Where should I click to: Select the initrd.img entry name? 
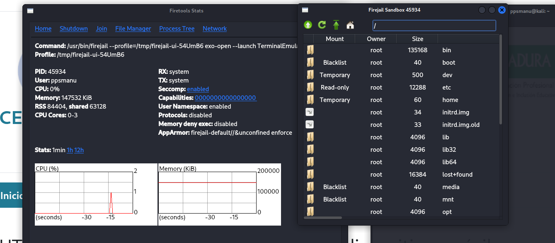(x=456, y=112)
